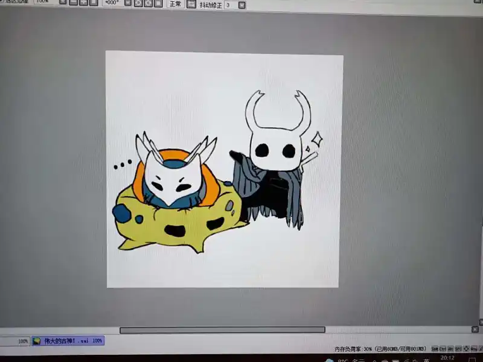Click the 抖动修正 value field showing 3
Viewport: 483px width, 362px height.
pyautogui.click(x=231, y=5)
